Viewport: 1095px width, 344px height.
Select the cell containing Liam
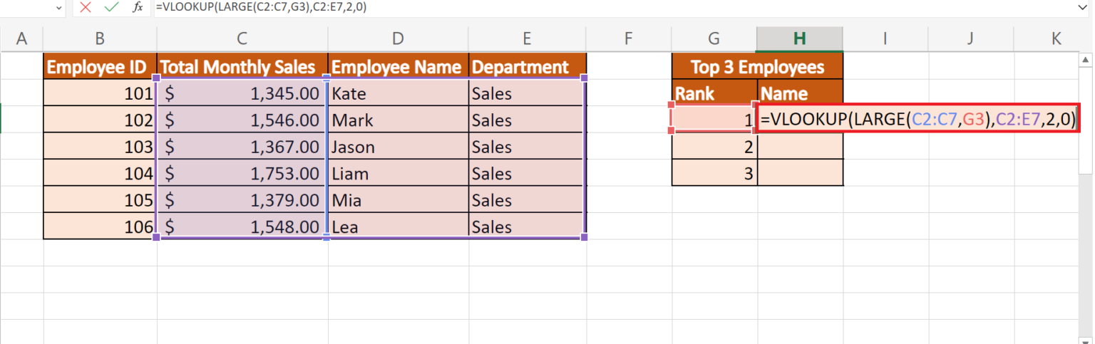pyautogui.click(x=397, y=174)
